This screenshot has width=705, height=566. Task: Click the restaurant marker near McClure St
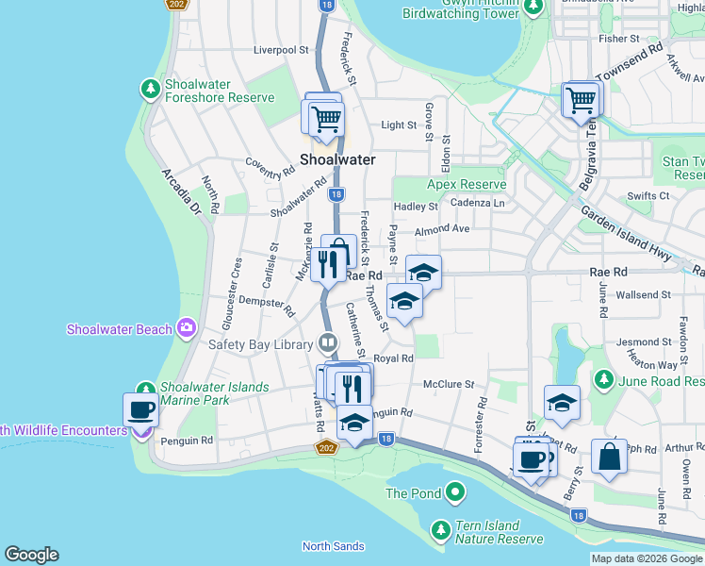tap(352, 391)
